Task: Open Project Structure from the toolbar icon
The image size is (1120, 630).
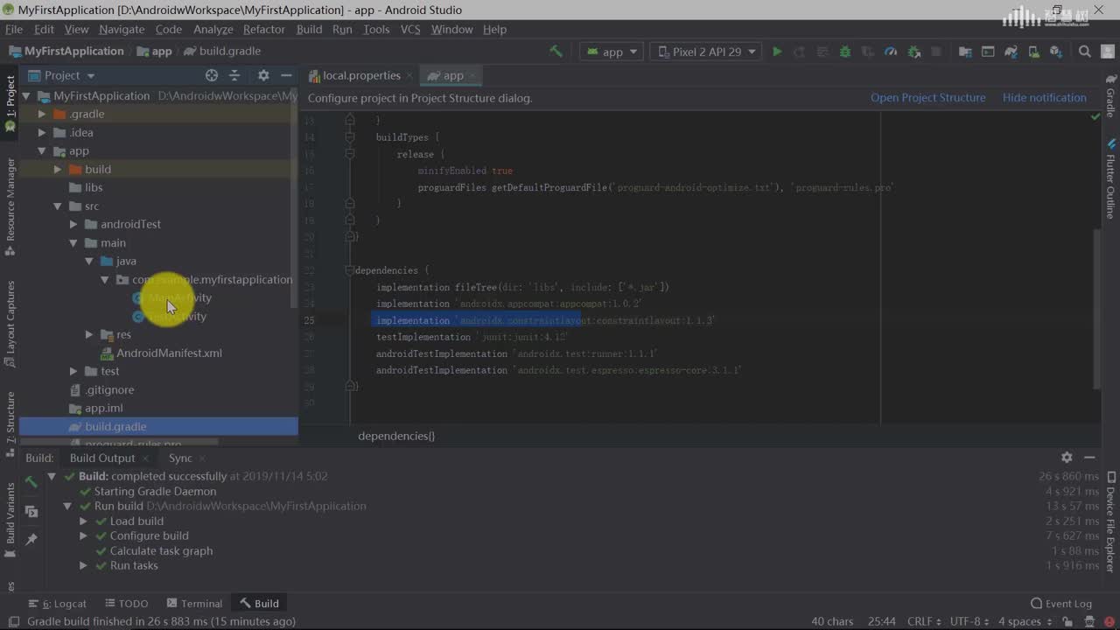Action: [x=965, y=52]
